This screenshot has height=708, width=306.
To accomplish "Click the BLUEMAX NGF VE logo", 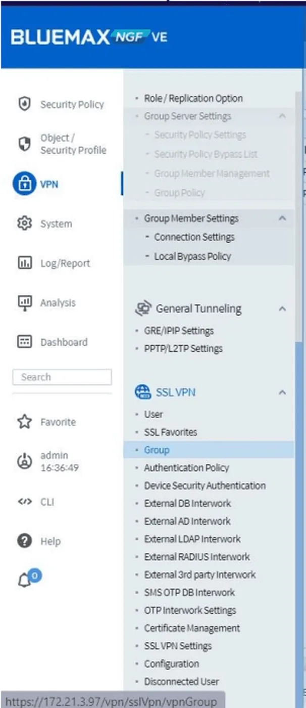I will click(x=89, y=37).
